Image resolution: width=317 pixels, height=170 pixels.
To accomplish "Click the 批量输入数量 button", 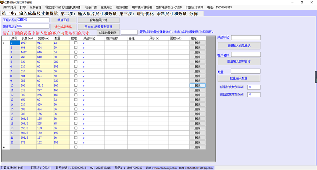I will pyautogui.click(x=239, y=78).
